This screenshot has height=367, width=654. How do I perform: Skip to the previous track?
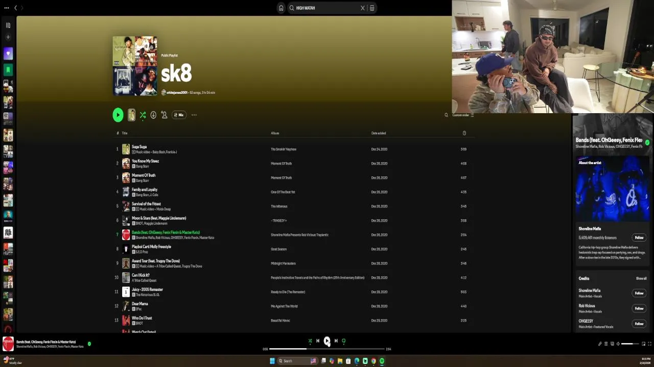pos(318,341)
